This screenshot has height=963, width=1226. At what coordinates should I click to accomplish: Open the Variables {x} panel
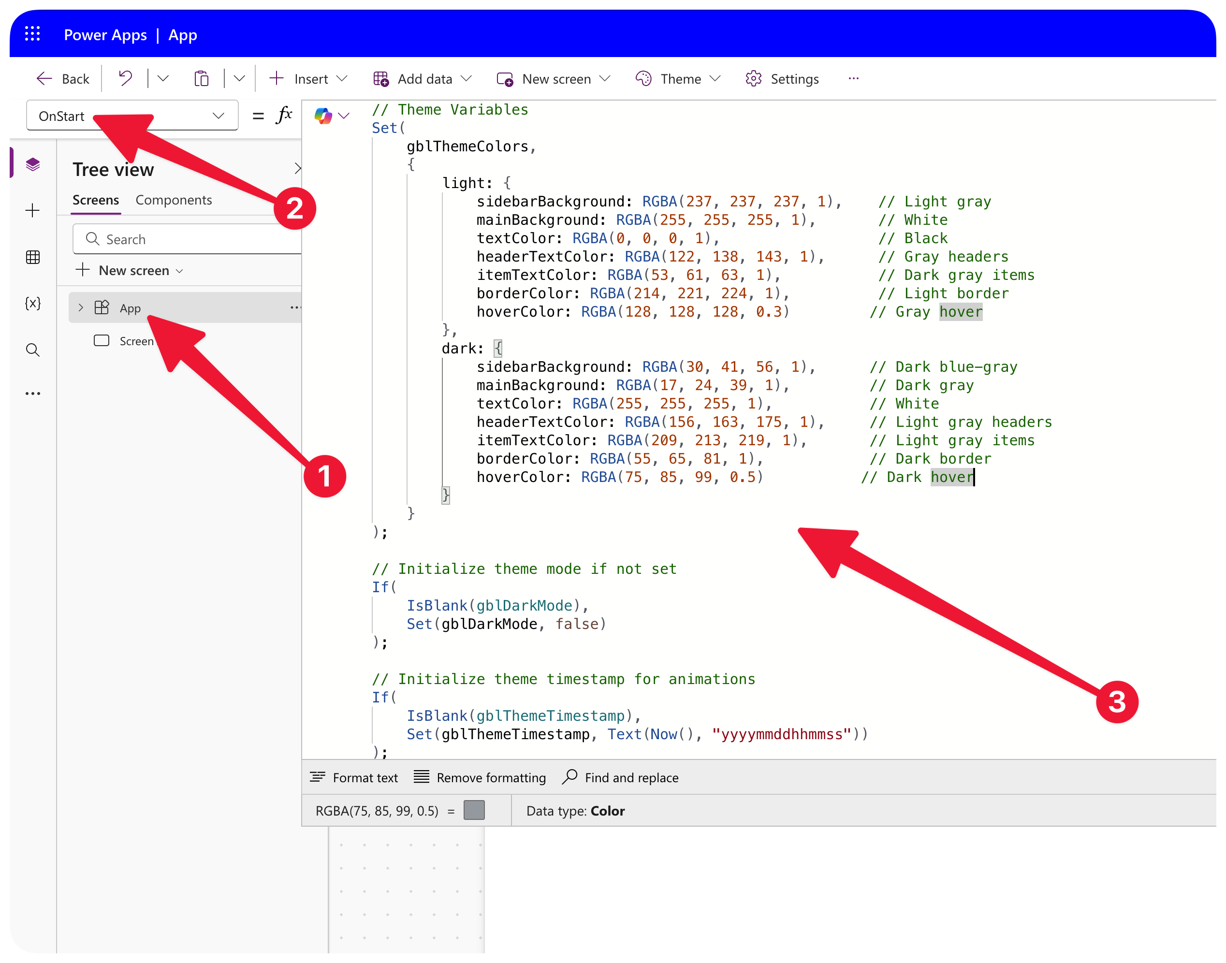click(x=33, y=303)
